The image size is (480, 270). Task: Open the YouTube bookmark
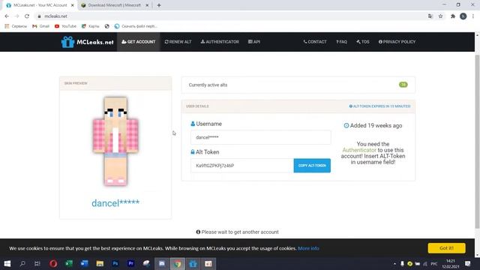(x=65, y=26)
